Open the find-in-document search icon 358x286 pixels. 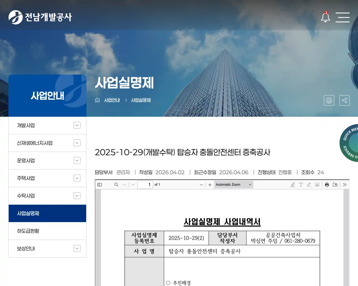point(116,185)
